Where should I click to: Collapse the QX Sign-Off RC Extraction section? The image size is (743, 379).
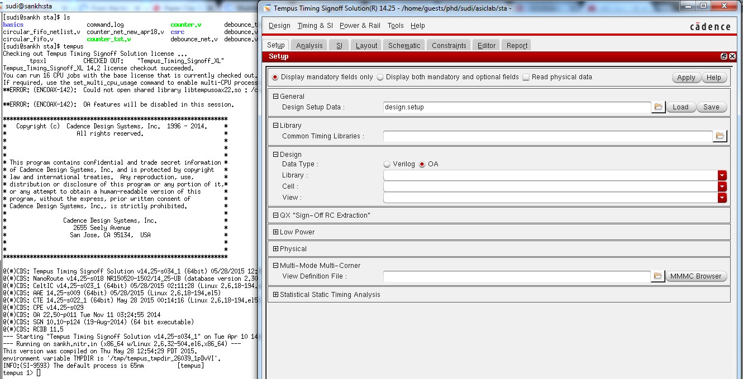(x=275, y=215)
